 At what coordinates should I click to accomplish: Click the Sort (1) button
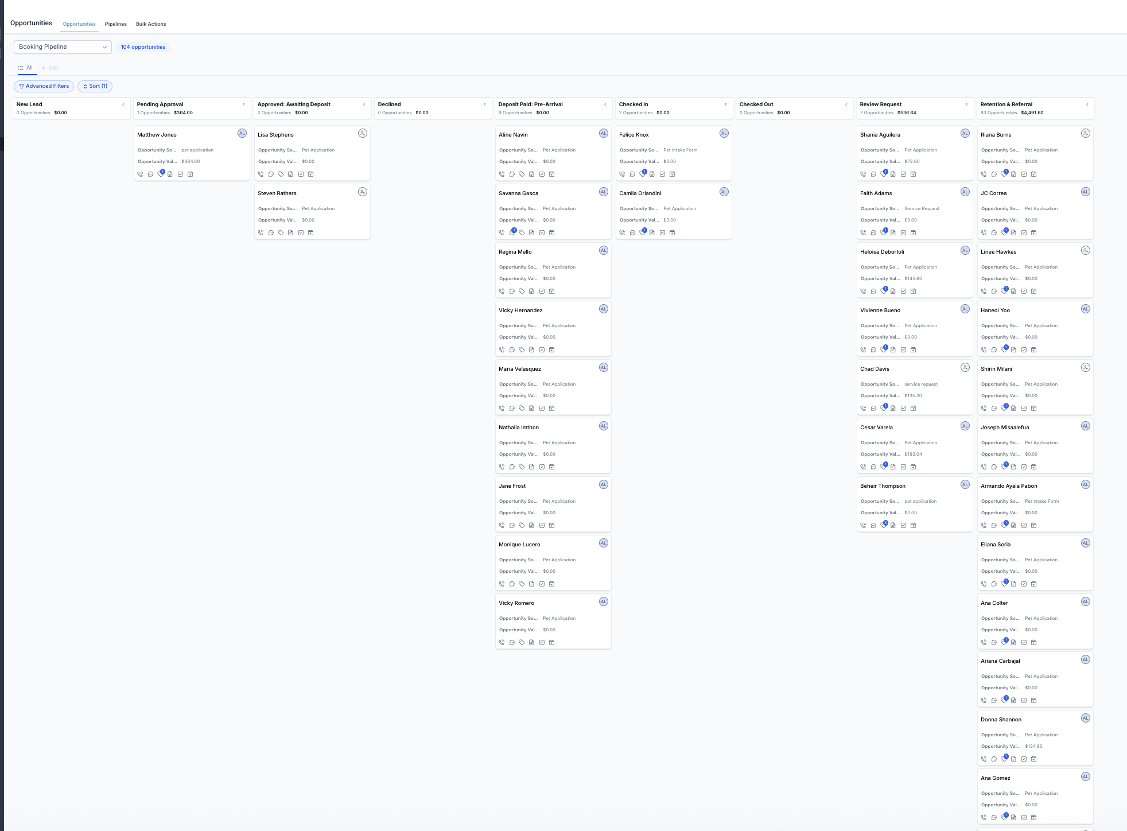click(95, 86)
